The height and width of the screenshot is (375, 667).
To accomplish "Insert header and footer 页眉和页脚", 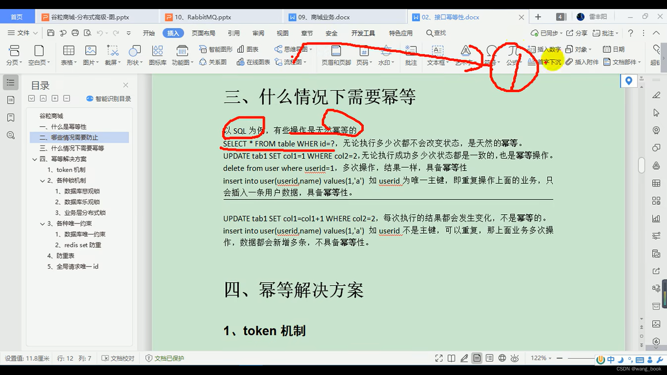I will click(336, 56).
